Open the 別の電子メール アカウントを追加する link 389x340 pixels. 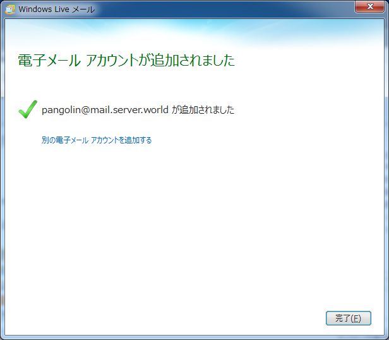pyautogui.click(x=97, y=140)
